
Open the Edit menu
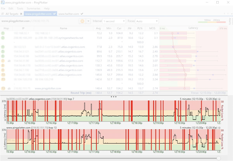pyautogui.click(x=11, y=9)
